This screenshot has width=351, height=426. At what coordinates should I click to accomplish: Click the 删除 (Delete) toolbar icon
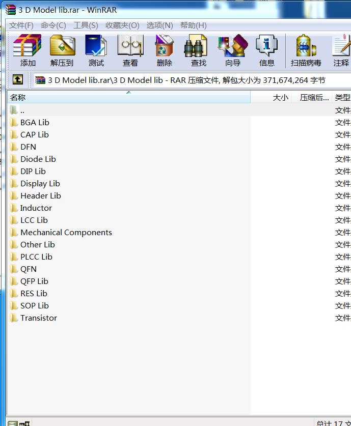164,50
